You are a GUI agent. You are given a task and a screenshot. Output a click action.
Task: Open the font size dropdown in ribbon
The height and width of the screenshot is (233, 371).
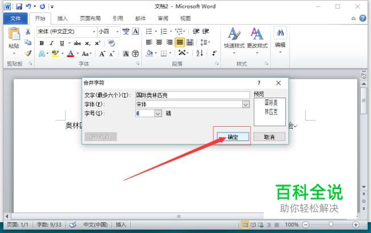coord(117,32)
